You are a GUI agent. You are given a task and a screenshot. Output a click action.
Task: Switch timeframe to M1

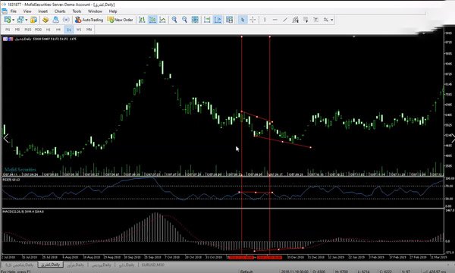[8, 30]
